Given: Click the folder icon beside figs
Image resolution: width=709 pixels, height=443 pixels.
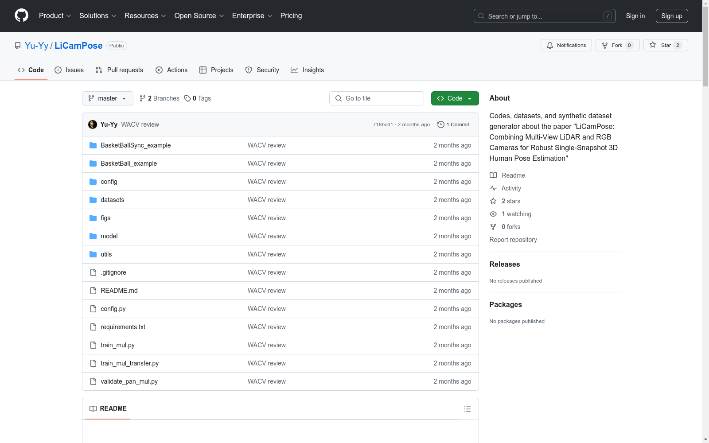Looking at the screenshot, I should click(x=93, y=218).
